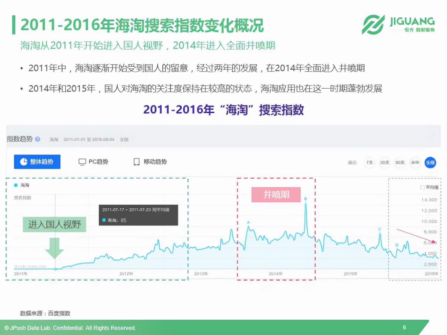Image resolution: width=447 pixels, height=335 pixels.
Task: Open the 全国 region selector
Action: 124,139
